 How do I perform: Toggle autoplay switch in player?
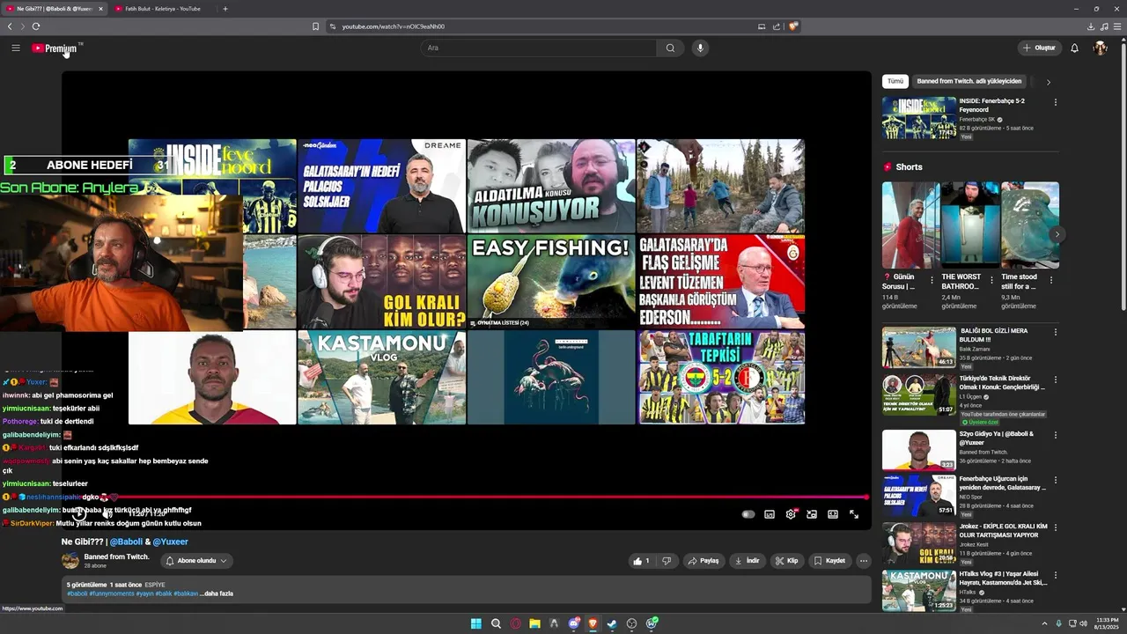pyautogui.click(x=748, y=514)
